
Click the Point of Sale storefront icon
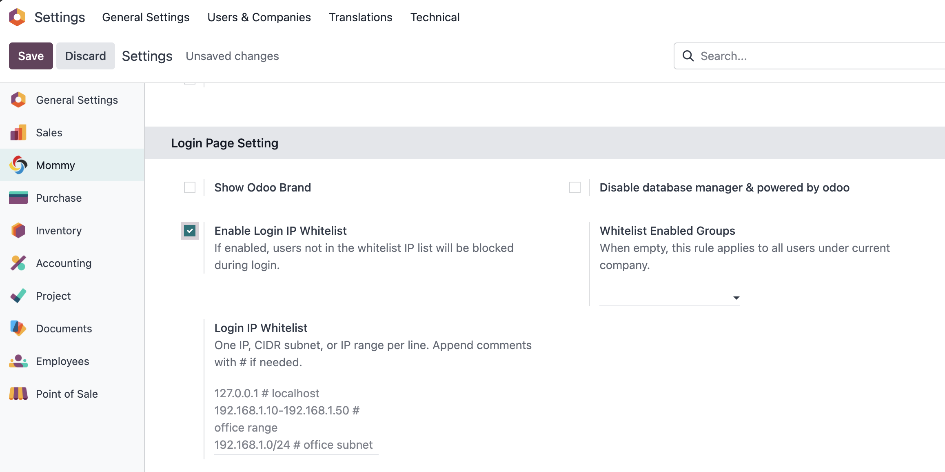click(18, 394)
